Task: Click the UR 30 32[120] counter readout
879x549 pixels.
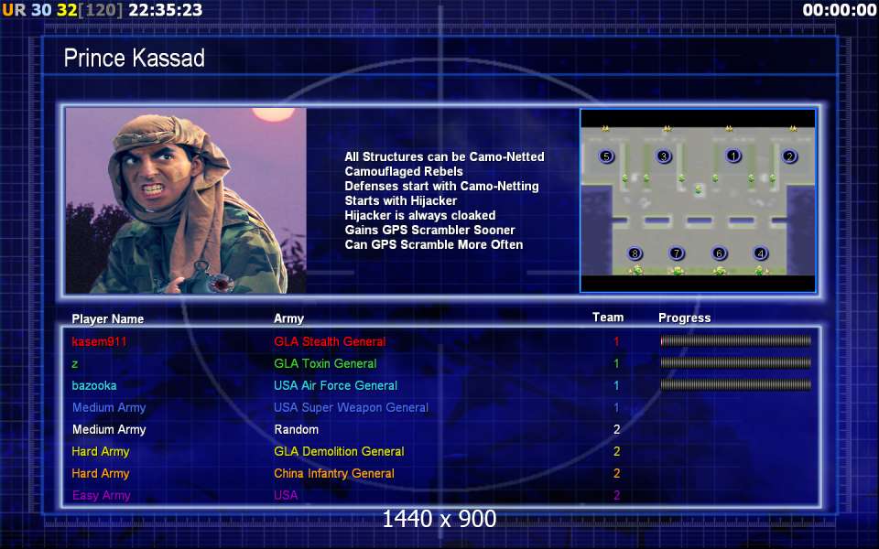Action: click(x=62, y=10)
